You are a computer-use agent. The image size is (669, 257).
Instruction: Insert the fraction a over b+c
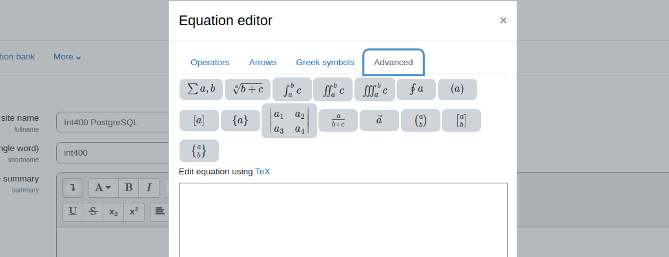338,120
